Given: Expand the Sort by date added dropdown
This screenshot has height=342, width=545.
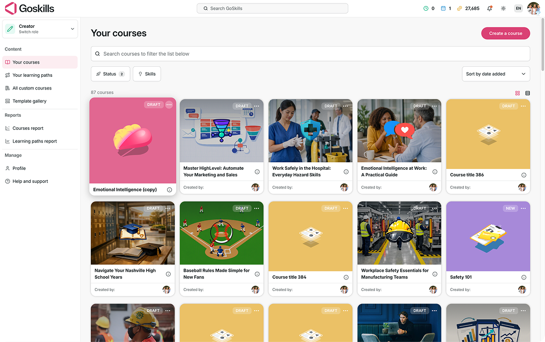Looking at the screenshot, I should point(496,74).
